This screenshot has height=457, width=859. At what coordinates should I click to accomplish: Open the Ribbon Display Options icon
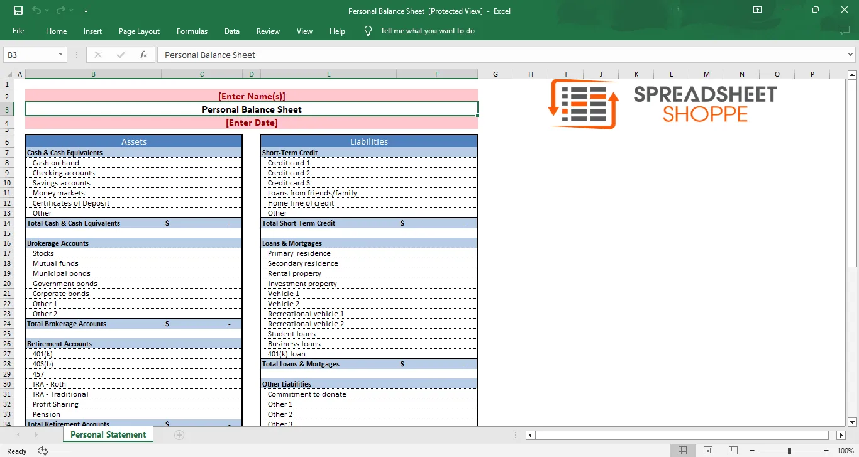[757, 10]
